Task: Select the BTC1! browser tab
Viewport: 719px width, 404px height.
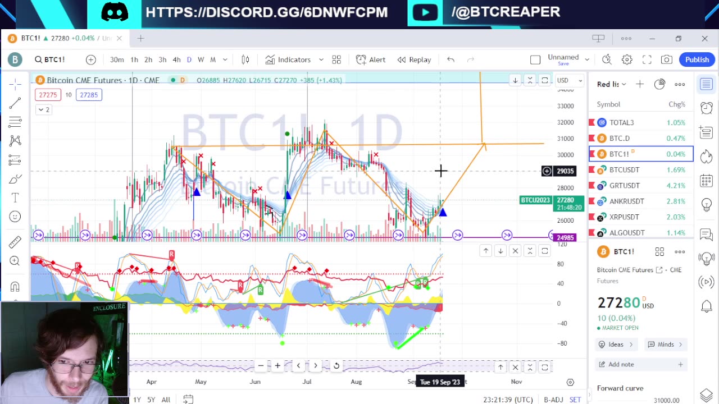Action: (65, 38)
